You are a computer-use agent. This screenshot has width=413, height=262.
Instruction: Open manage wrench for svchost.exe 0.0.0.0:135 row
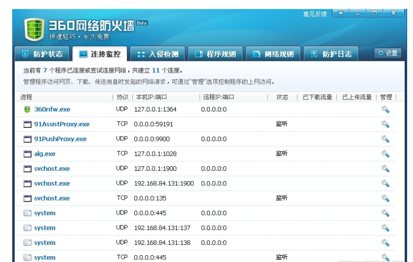point(385,198)
